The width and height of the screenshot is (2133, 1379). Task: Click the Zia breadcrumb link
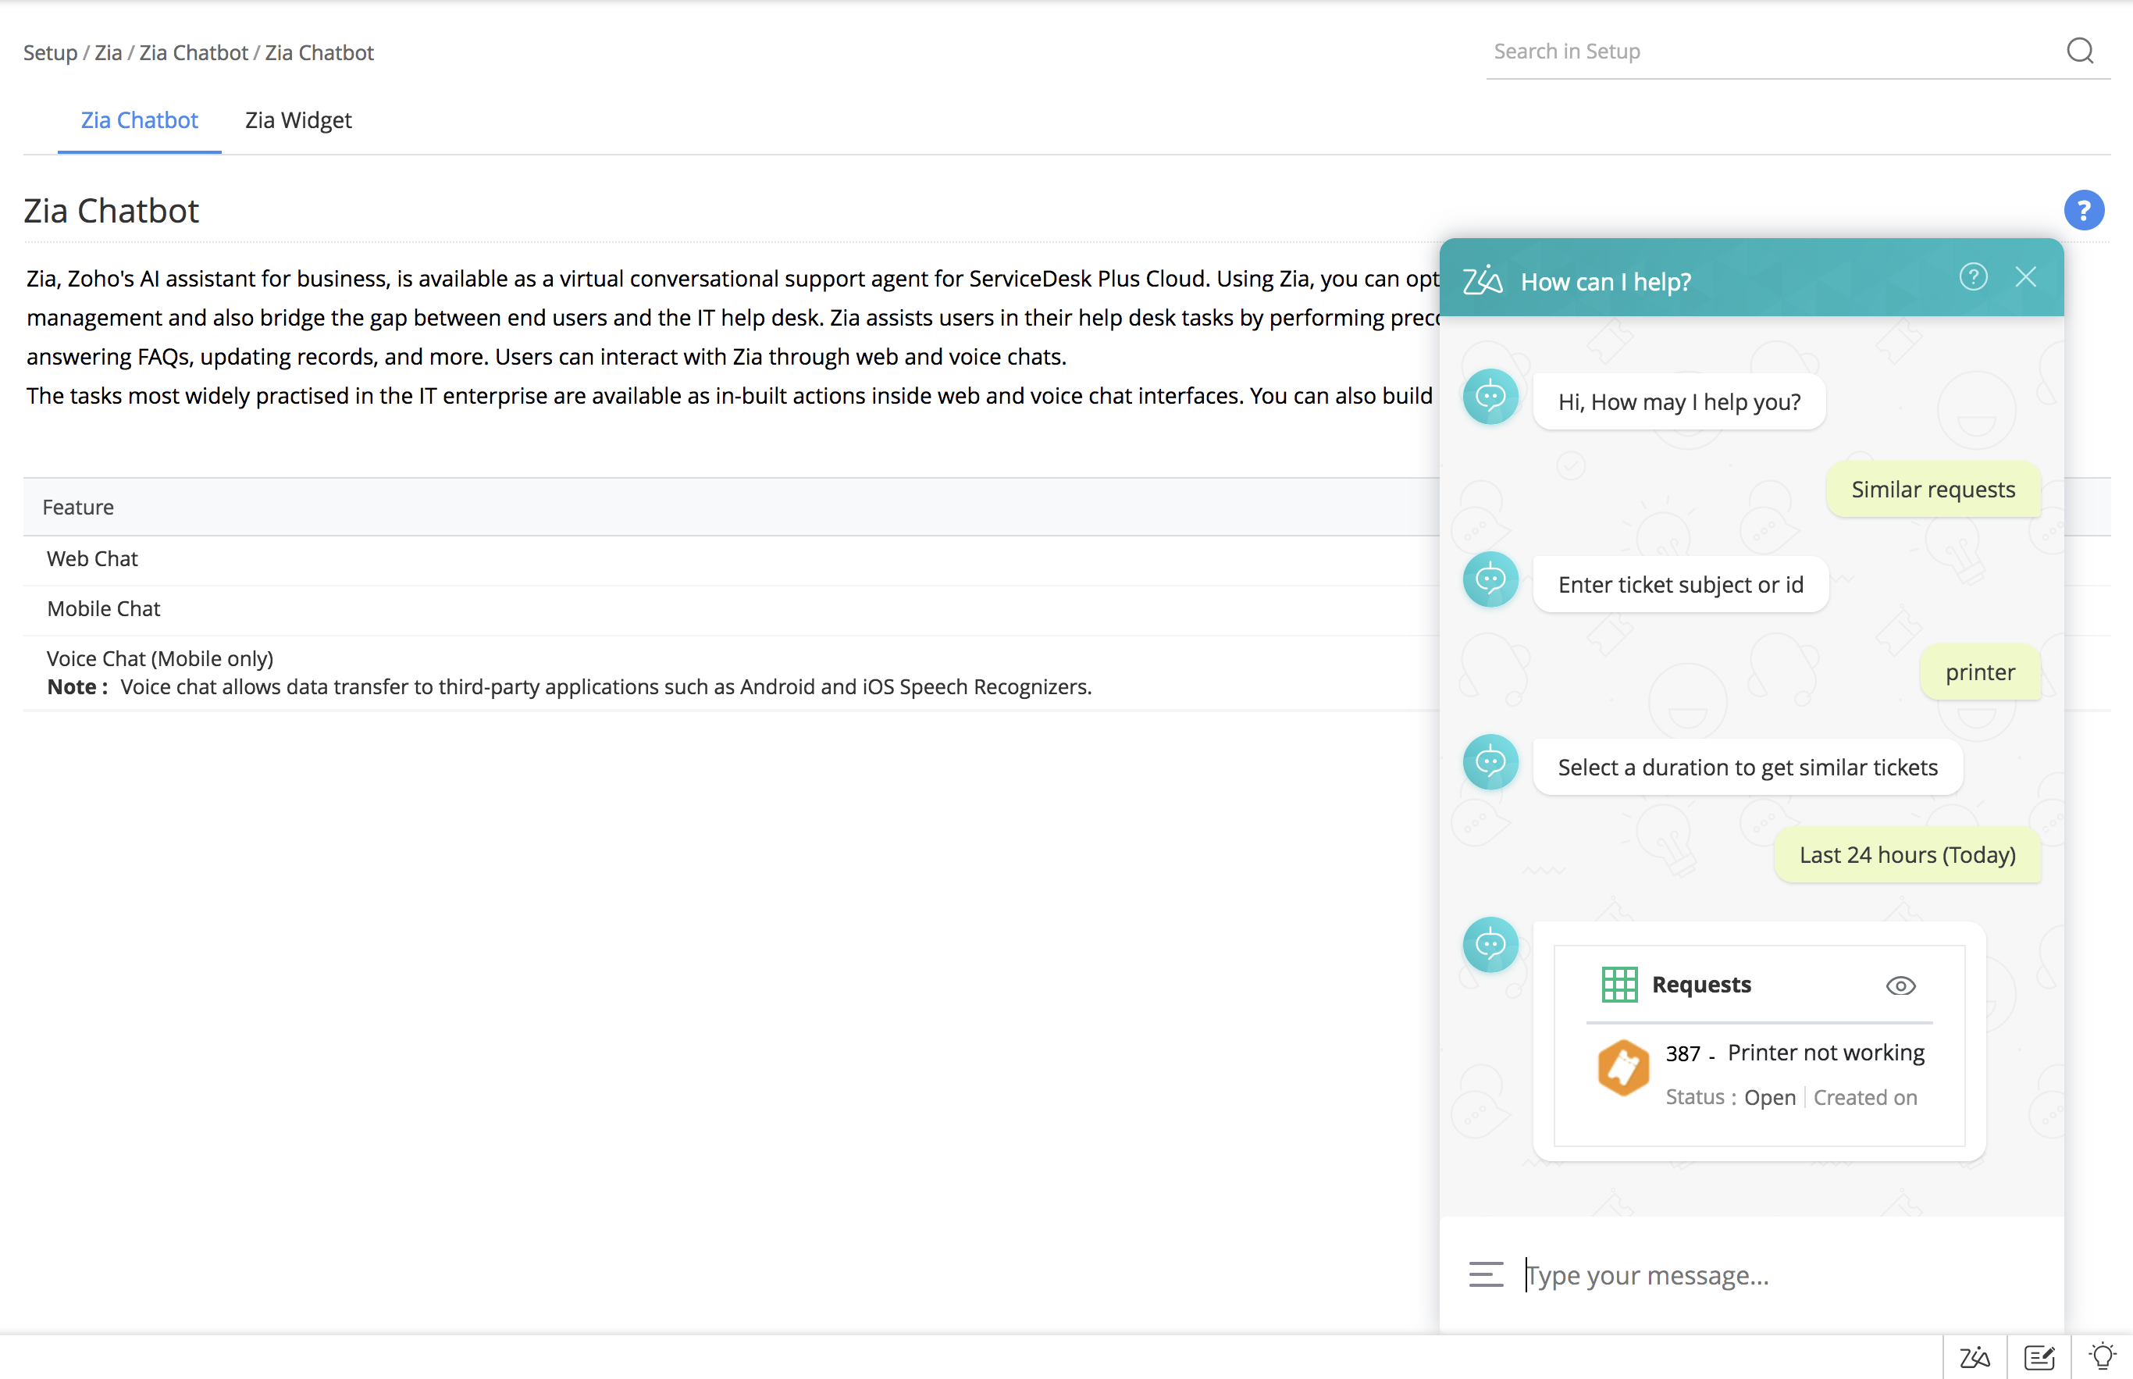click(109, 53)
